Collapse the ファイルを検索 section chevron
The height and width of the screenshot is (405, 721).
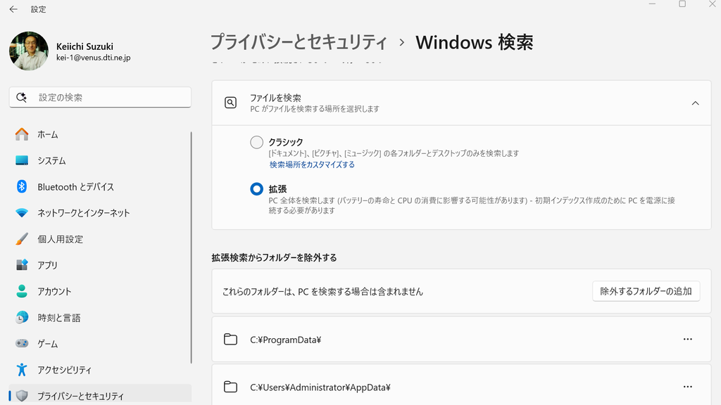(695, 103)
